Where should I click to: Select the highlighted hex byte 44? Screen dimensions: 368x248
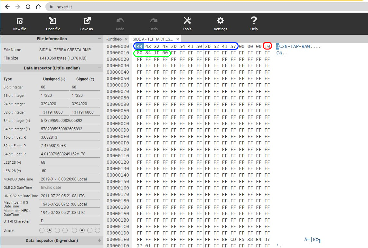click(x=140, y=46)
